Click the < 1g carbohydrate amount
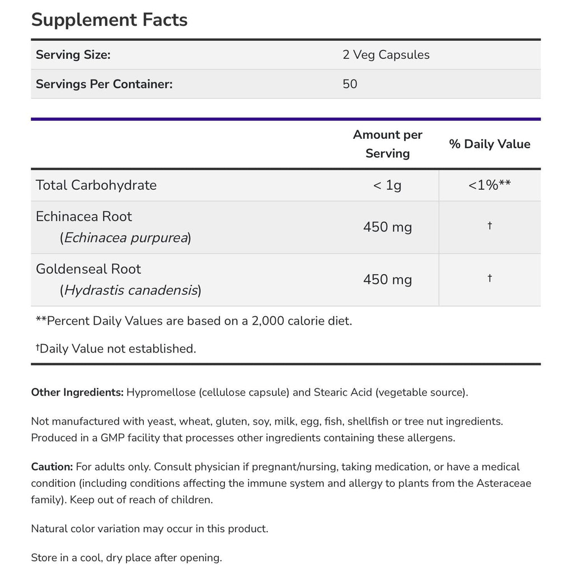 [x=387, y=185]
